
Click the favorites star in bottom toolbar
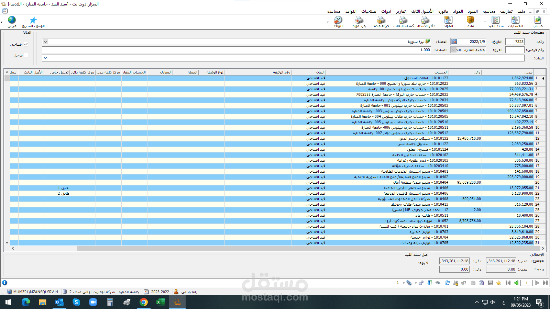click(499, 283)
